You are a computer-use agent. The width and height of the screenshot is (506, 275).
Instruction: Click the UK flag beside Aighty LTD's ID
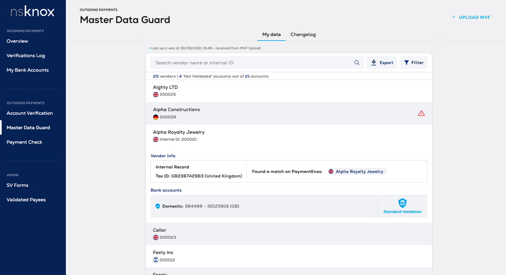[156, 94]
